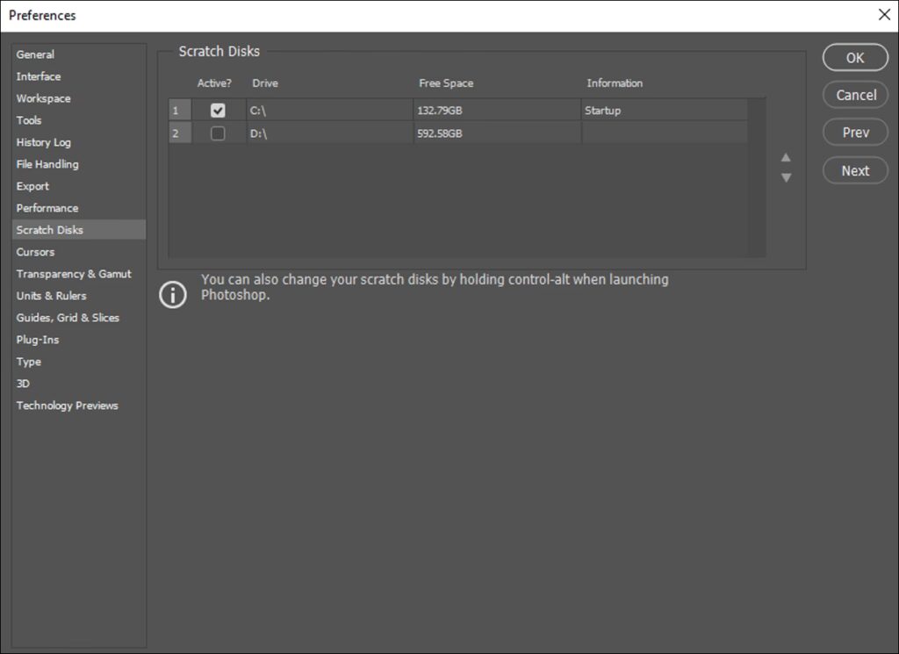Switch to Interface preferences
This screenshot has width=899, height=654.
tap(39, 76)
